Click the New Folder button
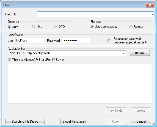Screen dimensions: 157x127 (x=116, y=111)
